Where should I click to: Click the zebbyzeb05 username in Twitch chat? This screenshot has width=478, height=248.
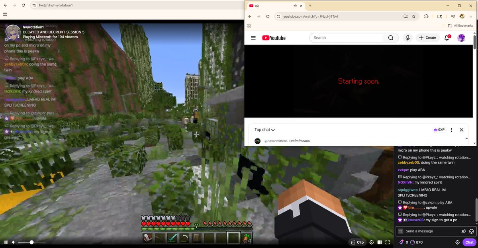click(x=408, y=162)
